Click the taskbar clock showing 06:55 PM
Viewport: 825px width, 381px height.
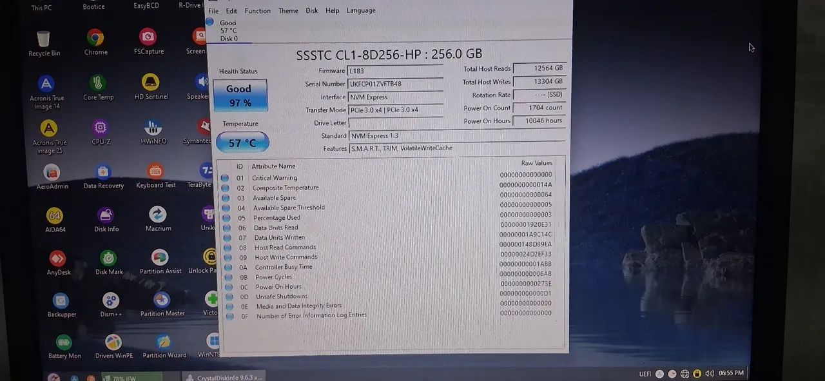(731, 373)
